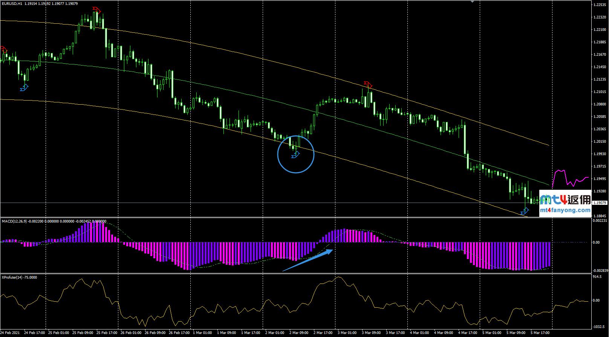Click the grey chart shift triangle at top
The width and height of the screenshot is (609, 337).
pyautogui.click(x=473, y=2)
